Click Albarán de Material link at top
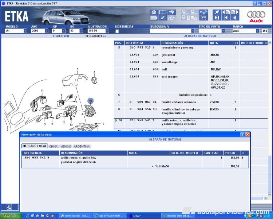Screen dimensions: 273x219 click(x=201, y=36)
